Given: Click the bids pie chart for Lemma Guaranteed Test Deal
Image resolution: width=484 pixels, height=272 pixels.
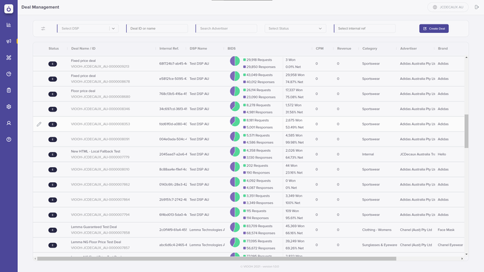Looking at the screenshot, I should (235, 227).
